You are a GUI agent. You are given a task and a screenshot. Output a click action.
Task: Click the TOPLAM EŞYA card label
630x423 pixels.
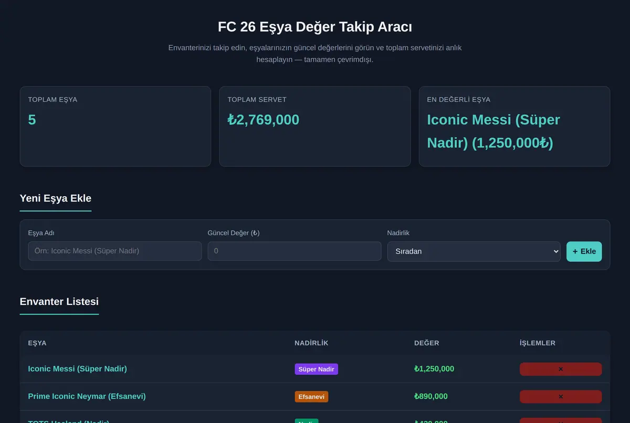[x=52, y=100]
